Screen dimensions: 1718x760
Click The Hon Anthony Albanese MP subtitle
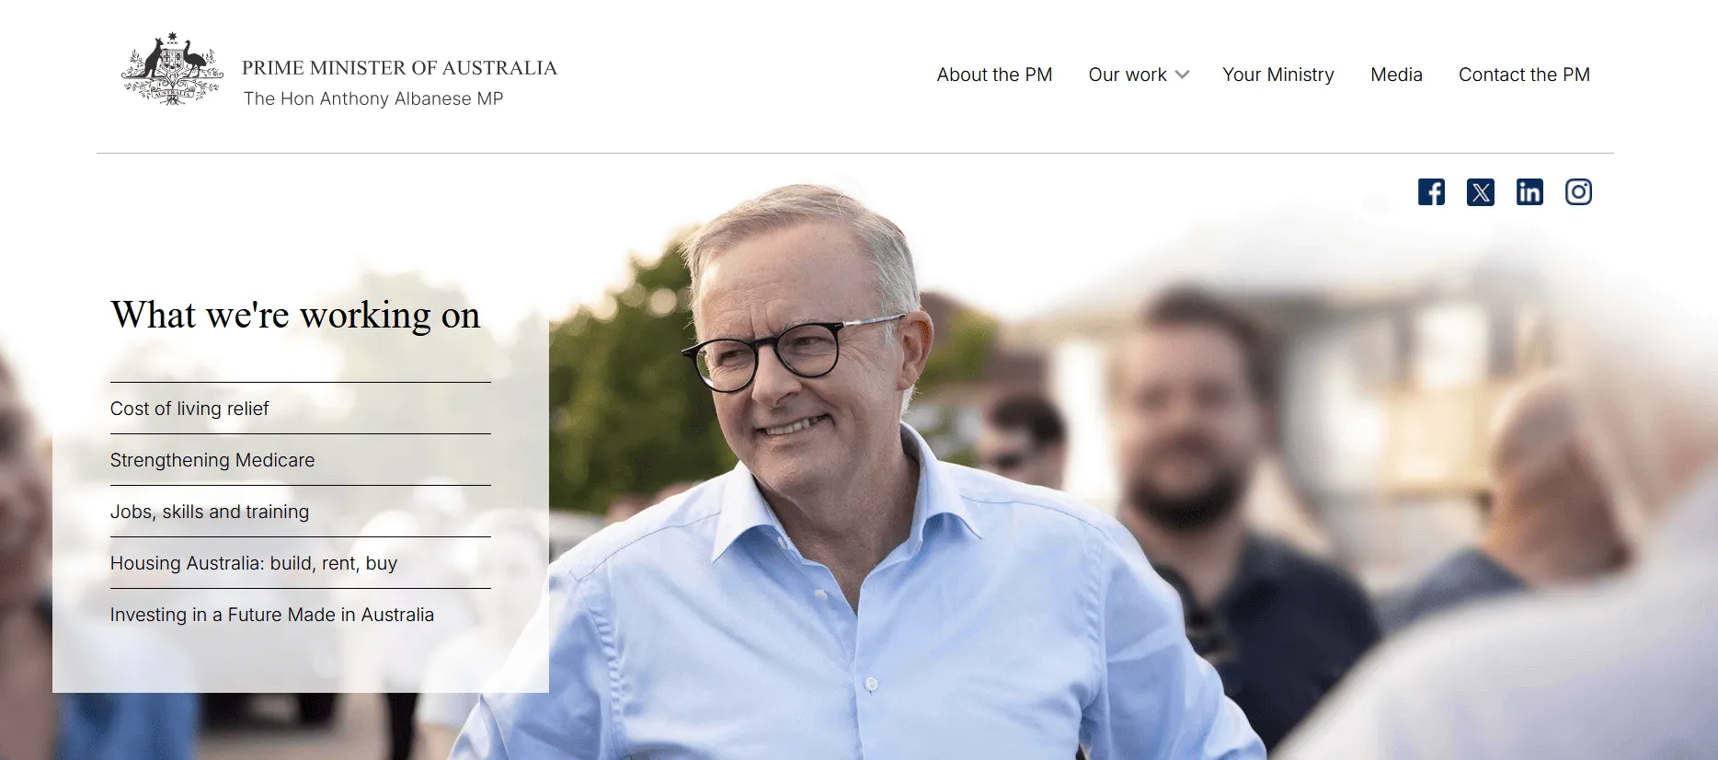[373, 98]
